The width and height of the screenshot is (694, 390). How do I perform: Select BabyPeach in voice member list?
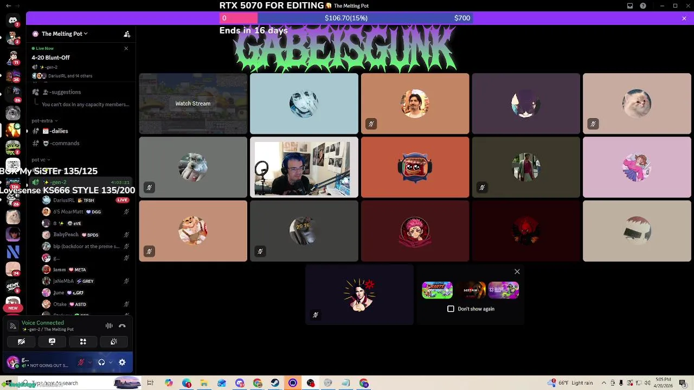coord(86,235)
